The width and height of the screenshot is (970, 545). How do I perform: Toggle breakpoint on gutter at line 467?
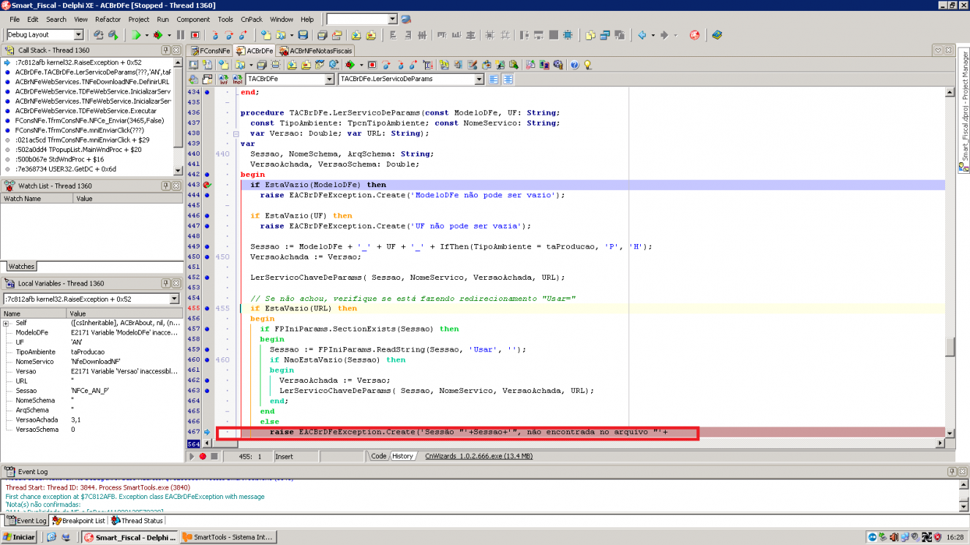pos(206,432)
